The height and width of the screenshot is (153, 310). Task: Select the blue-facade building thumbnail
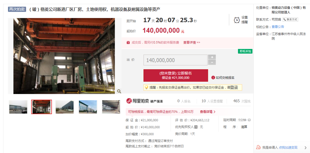click(88, 107)
